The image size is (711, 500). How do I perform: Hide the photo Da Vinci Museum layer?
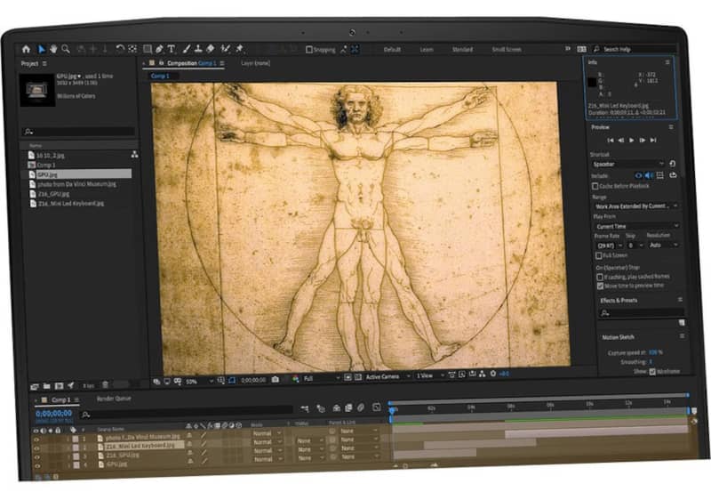pyautogui.click(x=36, y=437)
